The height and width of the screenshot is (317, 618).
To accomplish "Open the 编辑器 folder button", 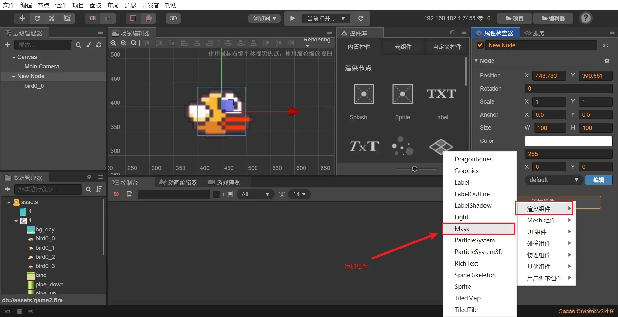I will 553,18.
